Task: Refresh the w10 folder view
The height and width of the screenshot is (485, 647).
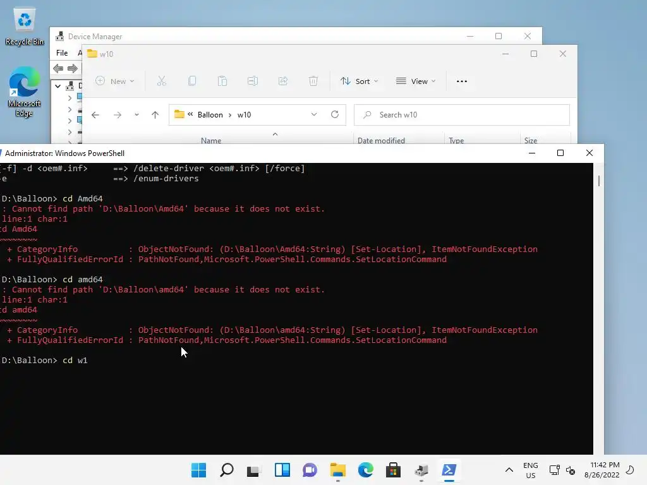Action: pos(335,115)
